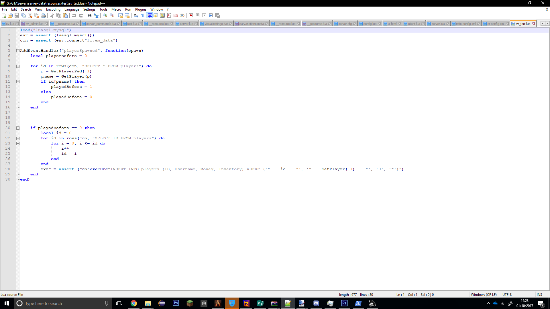Click the Monitoring eye icon
The image size is (550, 309).
182,15
